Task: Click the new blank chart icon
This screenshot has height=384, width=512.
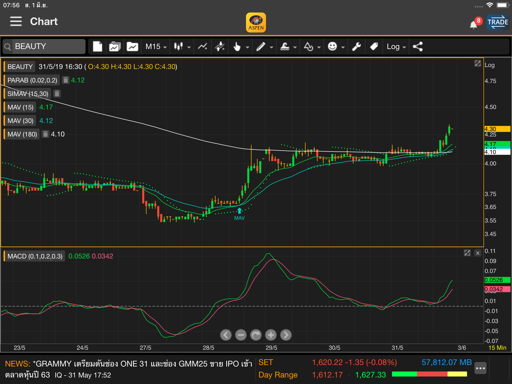Action: point(97,46)
